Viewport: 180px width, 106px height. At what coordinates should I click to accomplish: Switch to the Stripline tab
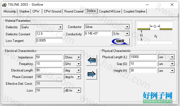pyautogui.click(x=24, y=11)
